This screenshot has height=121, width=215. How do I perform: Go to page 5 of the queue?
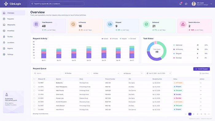pos(205,114)
